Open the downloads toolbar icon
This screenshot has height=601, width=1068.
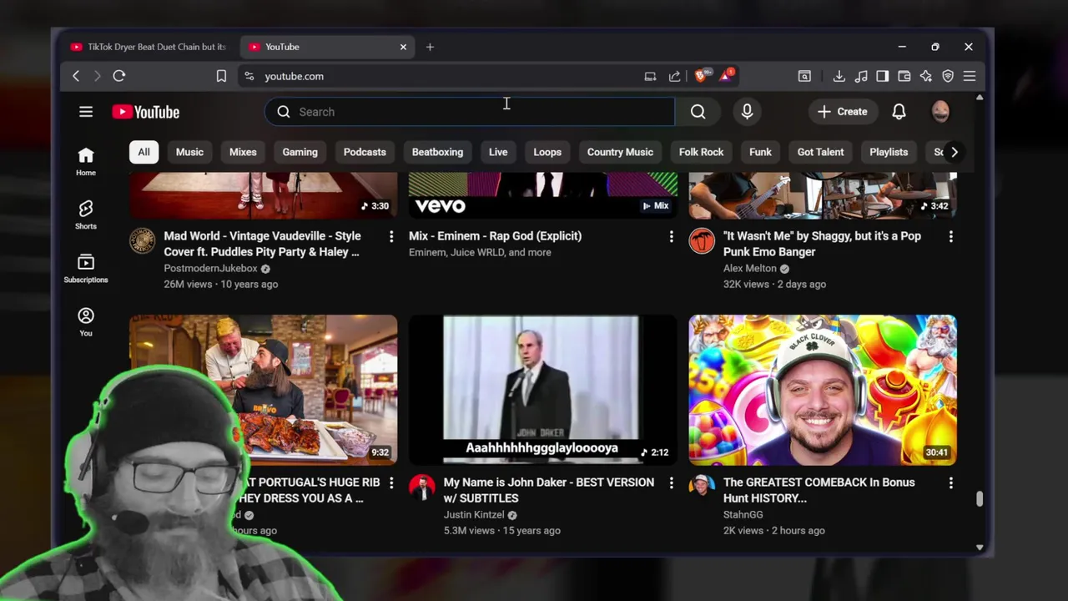839,76
